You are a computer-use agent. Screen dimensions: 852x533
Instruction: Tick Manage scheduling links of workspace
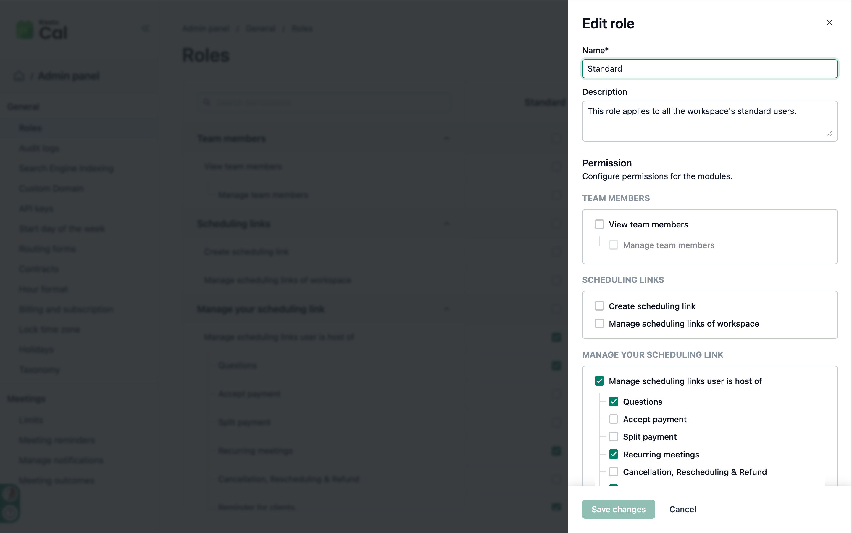coord(599,323)
